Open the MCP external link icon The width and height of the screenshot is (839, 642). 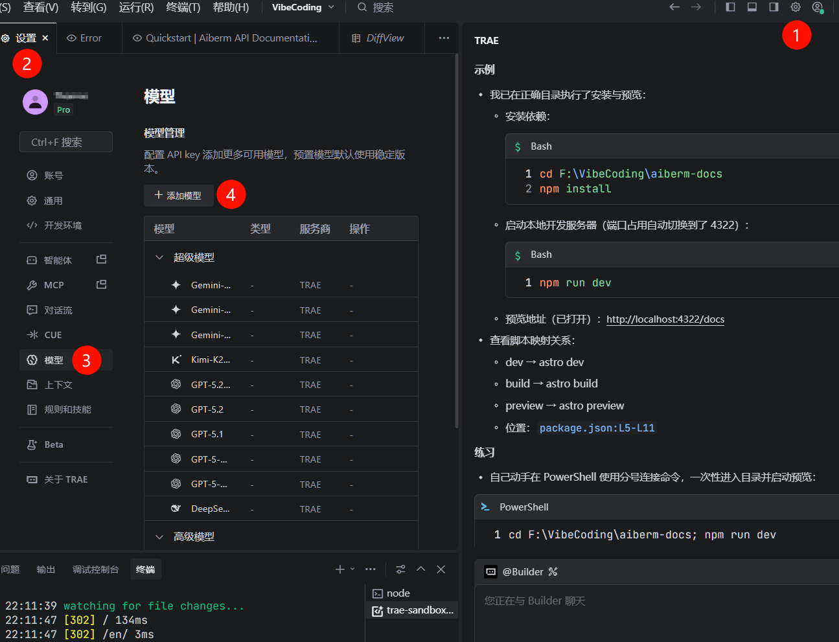click(101, 284)
